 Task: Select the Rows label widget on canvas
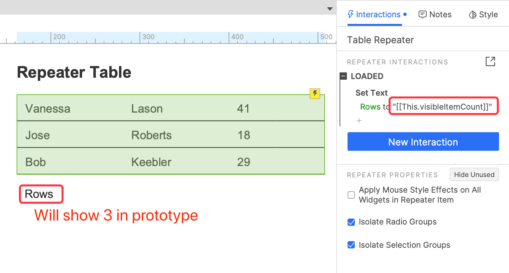click(39, 194)
